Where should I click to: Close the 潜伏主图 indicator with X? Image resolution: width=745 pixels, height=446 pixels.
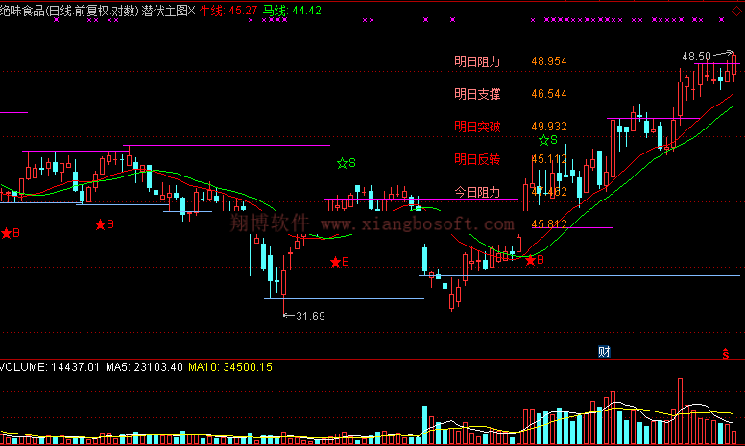pyautogui.click(x=192, y=11)
